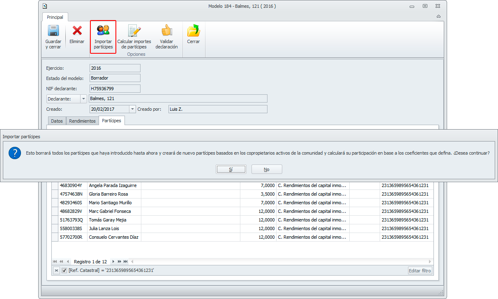Click No in the import dialog
This screenshot has width=498, height=299.
point(267,169)
